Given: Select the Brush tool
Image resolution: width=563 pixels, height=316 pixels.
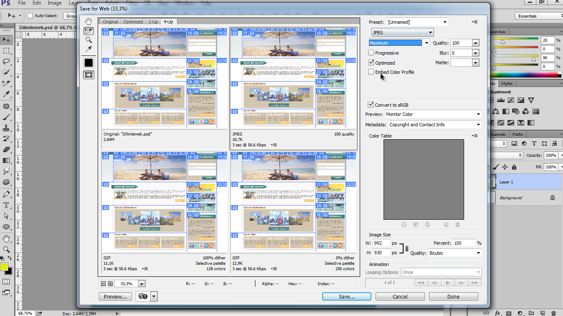Looking at the screenshot, I should (x=6, y=118).
